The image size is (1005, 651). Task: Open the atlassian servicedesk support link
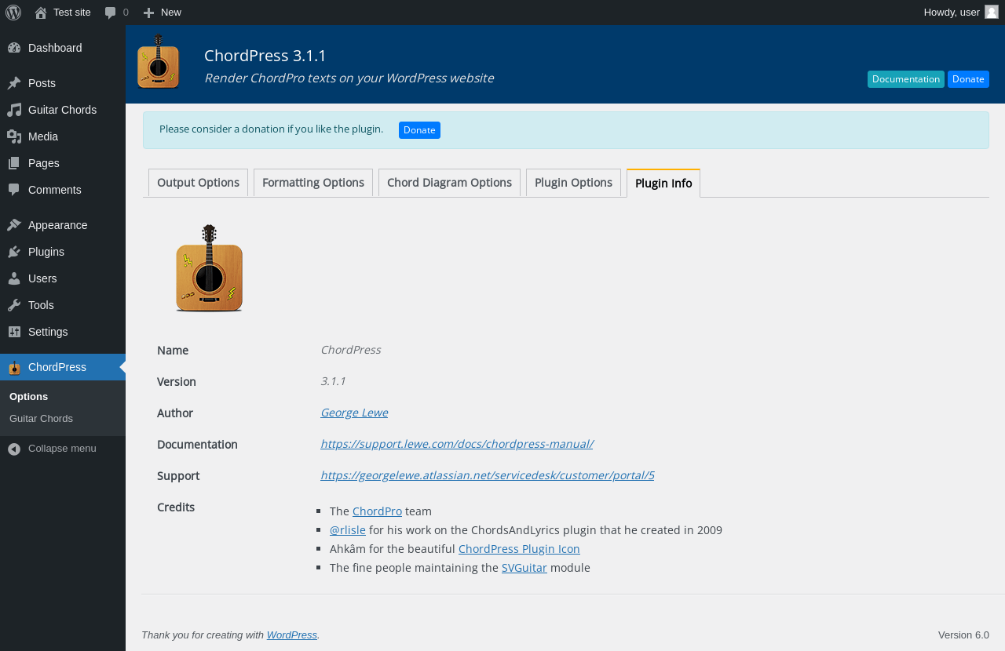click(488, 475)
